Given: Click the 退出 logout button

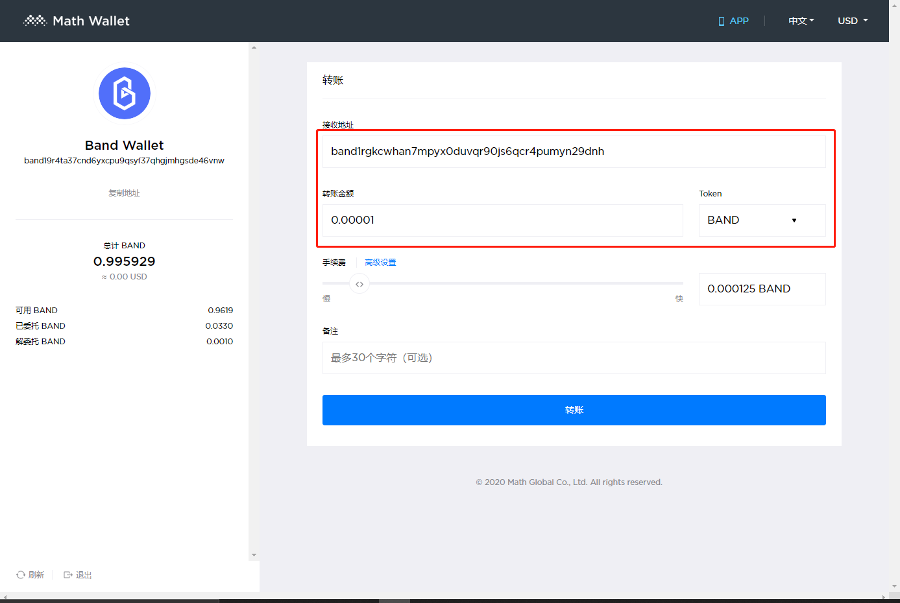Looking at the screenshot, I should point(78,575).
